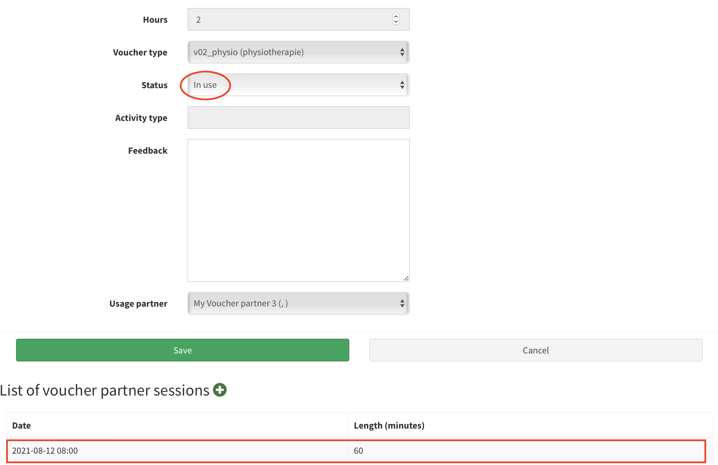Screen dimensions: 718x465
Task: Click the Date column header
Action: point(21,426)
